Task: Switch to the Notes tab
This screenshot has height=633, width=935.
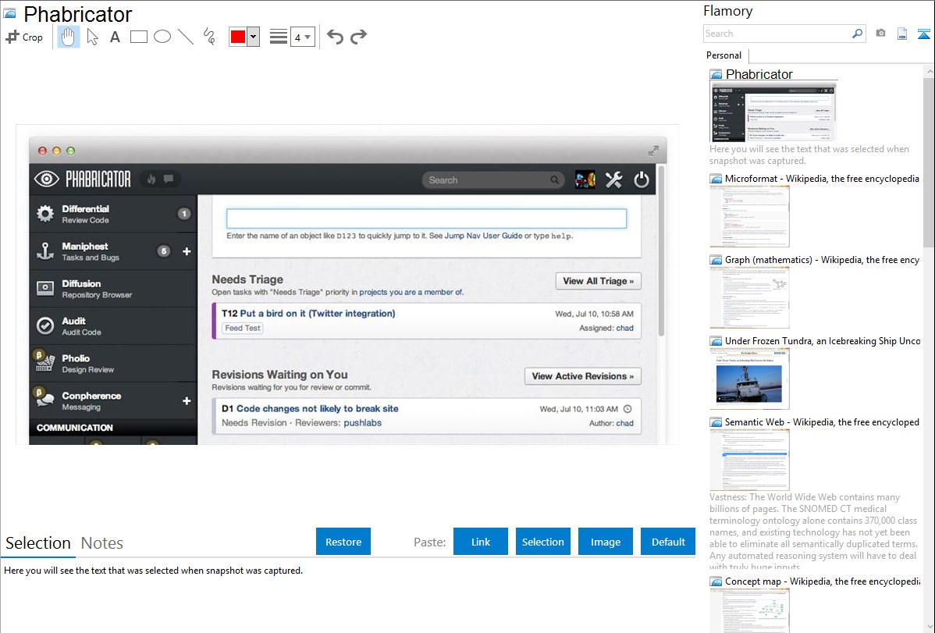Action: click(x=102, y=543)
